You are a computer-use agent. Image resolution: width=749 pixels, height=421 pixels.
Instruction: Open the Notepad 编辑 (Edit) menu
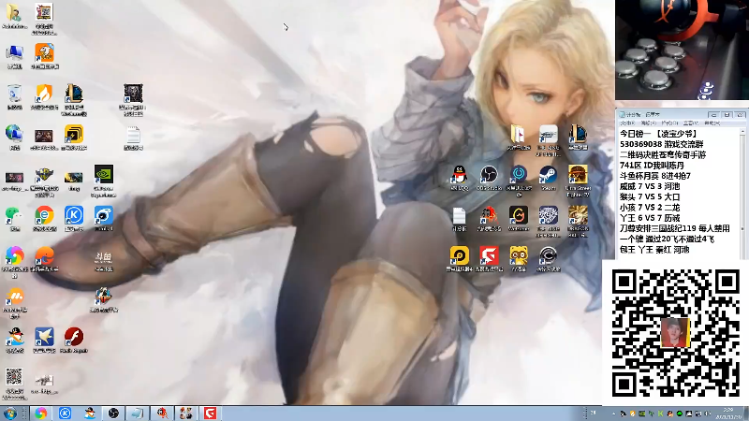[647, 123]
